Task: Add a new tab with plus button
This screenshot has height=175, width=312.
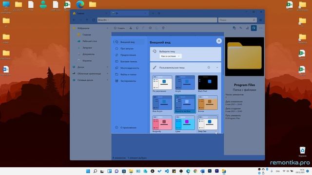Action: click(x=153, y=13)
